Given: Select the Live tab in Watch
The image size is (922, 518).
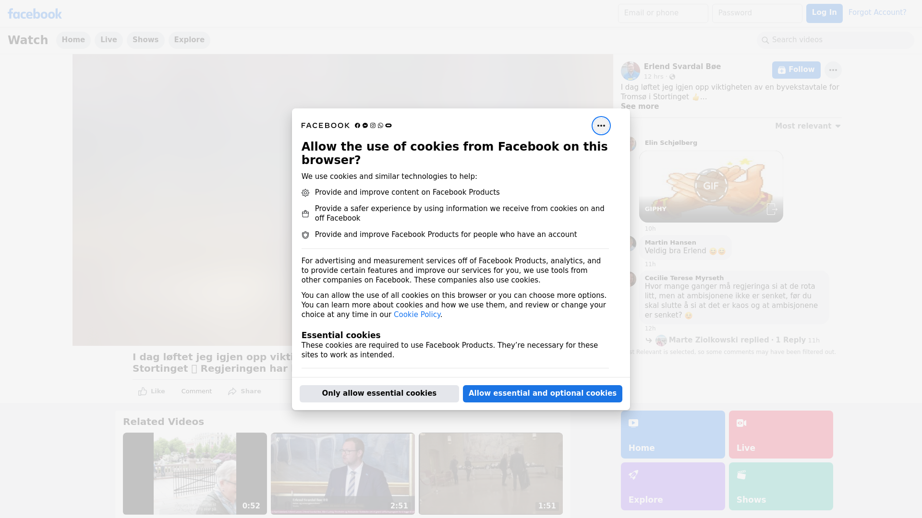Looking at the screenshot, I should [109, 40].
